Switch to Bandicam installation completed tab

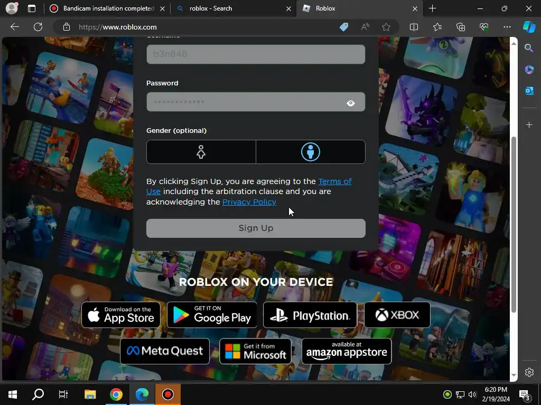click(108, 8)
